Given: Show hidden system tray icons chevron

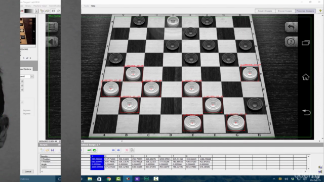Looking at the screenshot, I should [x=274, y=179].
